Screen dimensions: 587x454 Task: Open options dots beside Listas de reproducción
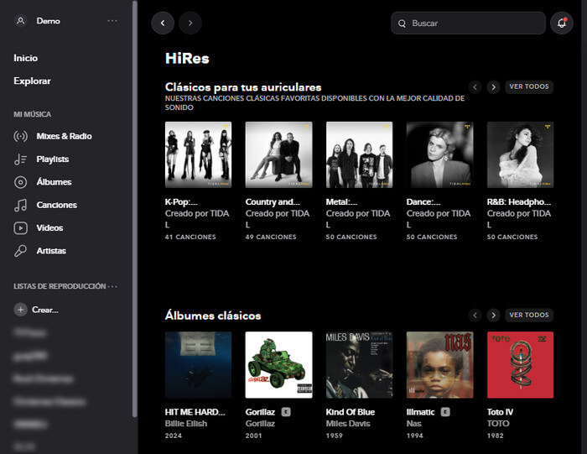(x=112, y=286)
